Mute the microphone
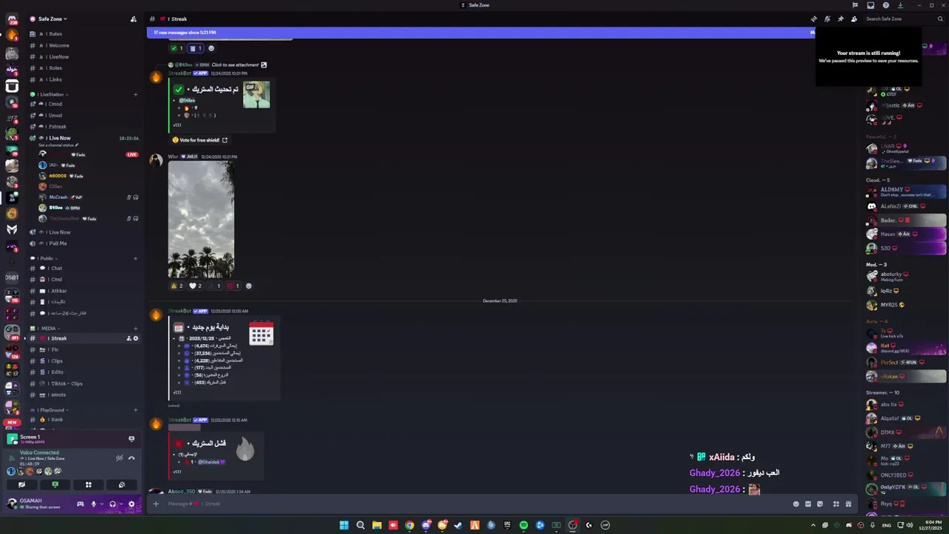This screenshot has width=949, height=534. pos(93,504)
